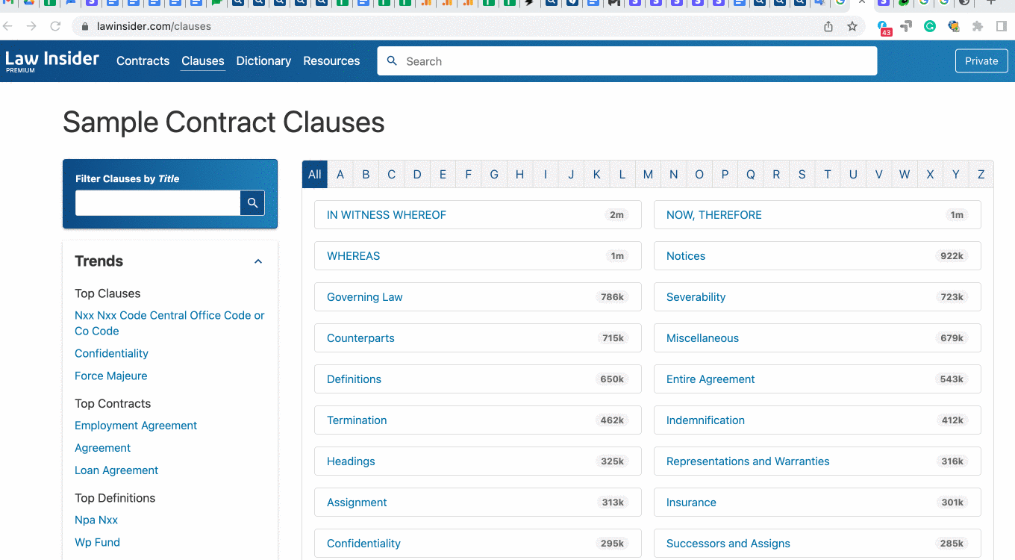The height and width of the screenshot is (560, 1015).
Task: Open the Governing Law clause
Action: coord(478,297)
